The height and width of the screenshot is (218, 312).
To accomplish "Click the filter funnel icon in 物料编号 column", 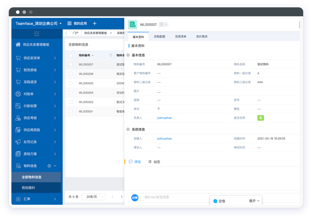I will coord(111,55).
